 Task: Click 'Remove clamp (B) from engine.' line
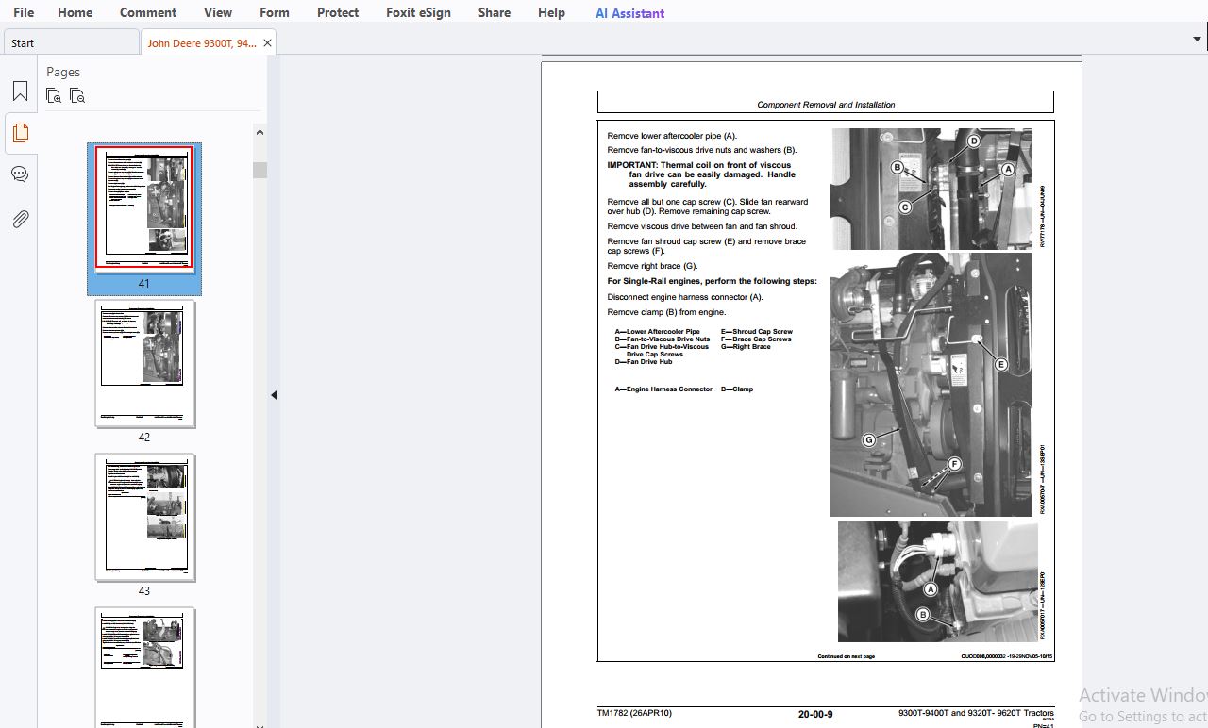[666, 312]
